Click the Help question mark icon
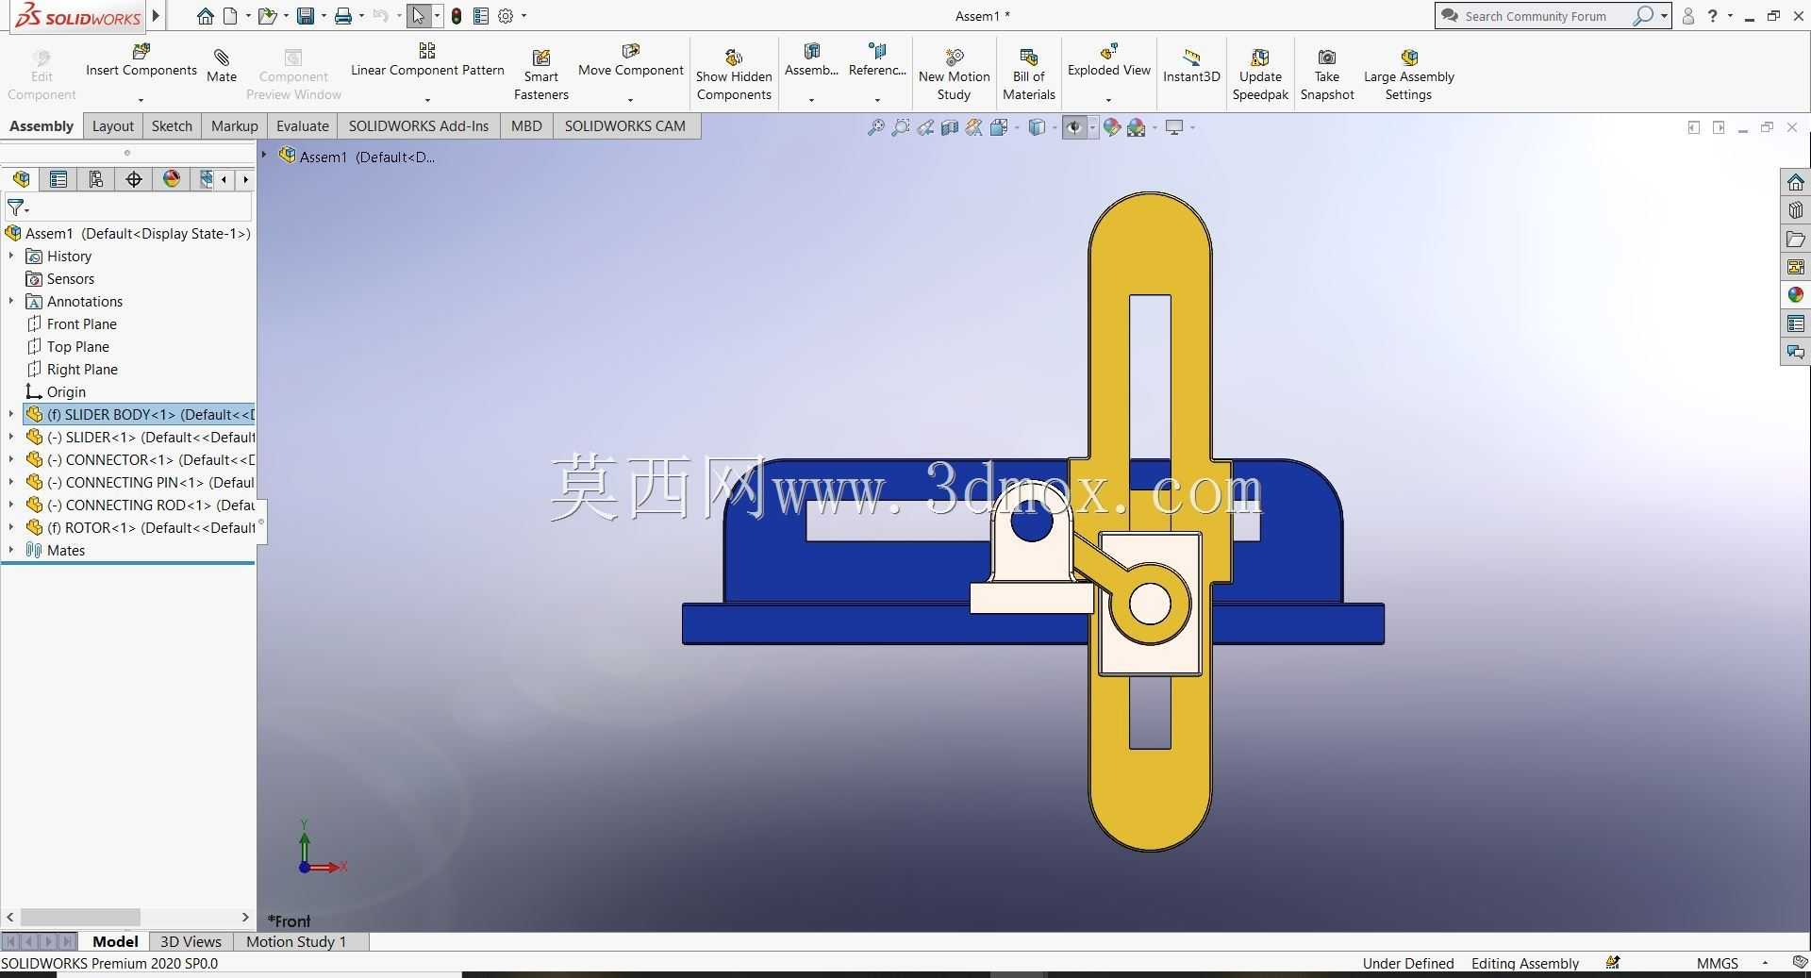The width and height of the screenshot is (1811, 978). point(1712,16)
